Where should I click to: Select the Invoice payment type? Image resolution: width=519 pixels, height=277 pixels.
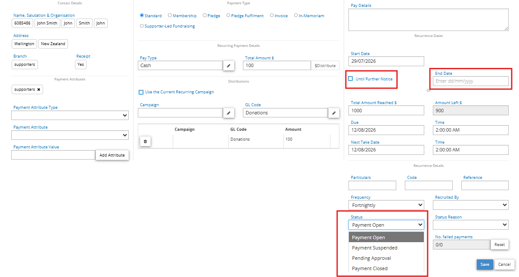272,15
